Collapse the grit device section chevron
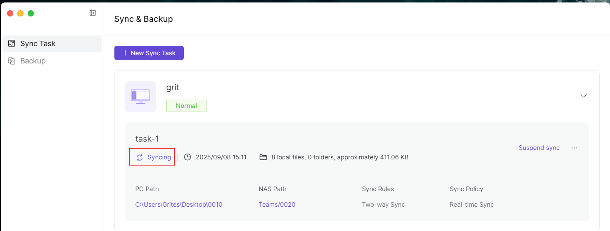The height and width of the screenshot is (231, 610). point(583,96)
